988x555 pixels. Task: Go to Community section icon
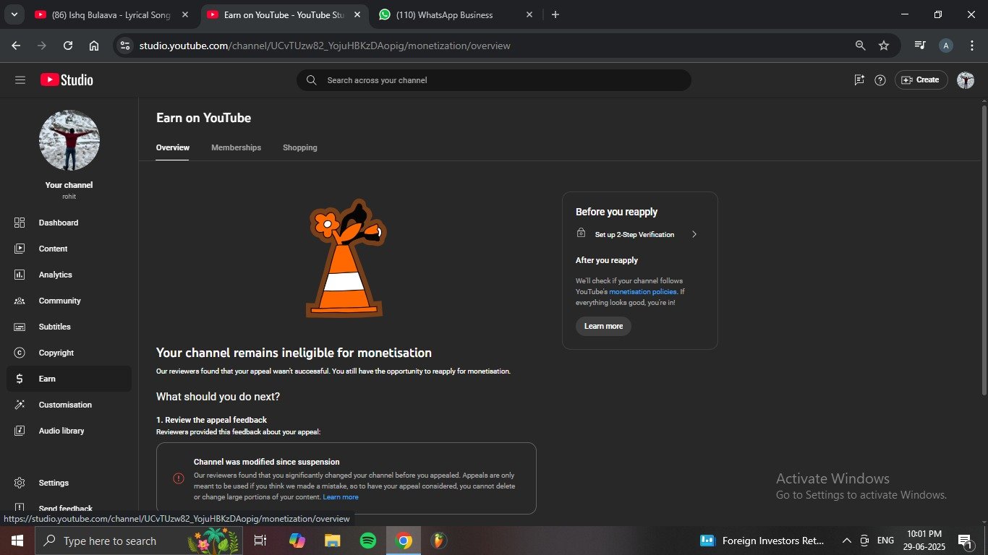20,301
